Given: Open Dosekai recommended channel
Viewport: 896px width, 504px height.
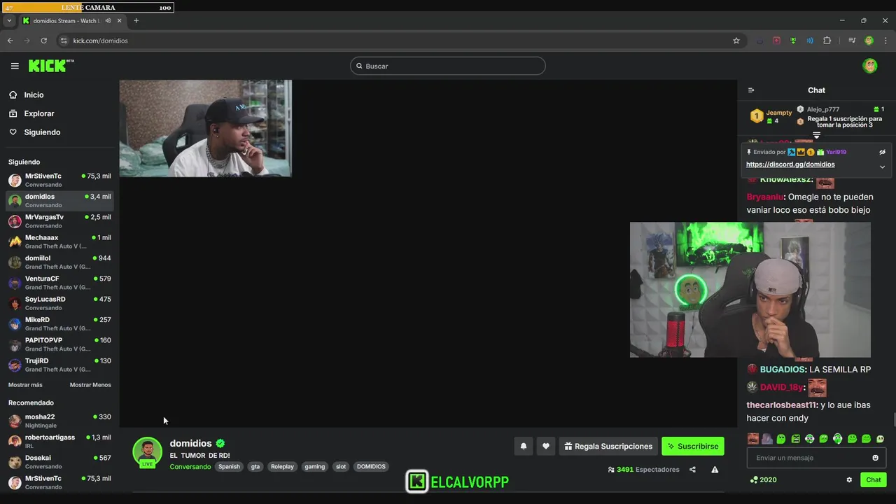Looking at the screenshot, I should click(x=59, y=462).
